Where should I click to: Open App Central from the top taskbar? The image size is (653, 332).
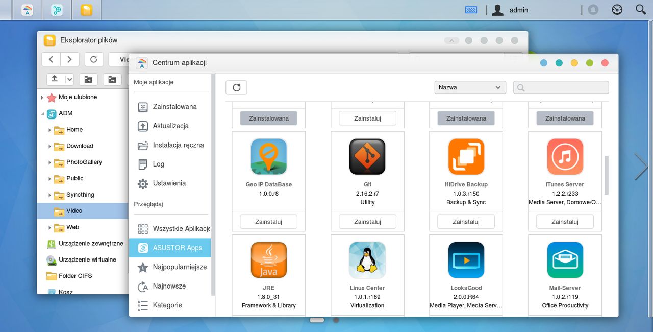pyautogui.click(x=28, y=10)
